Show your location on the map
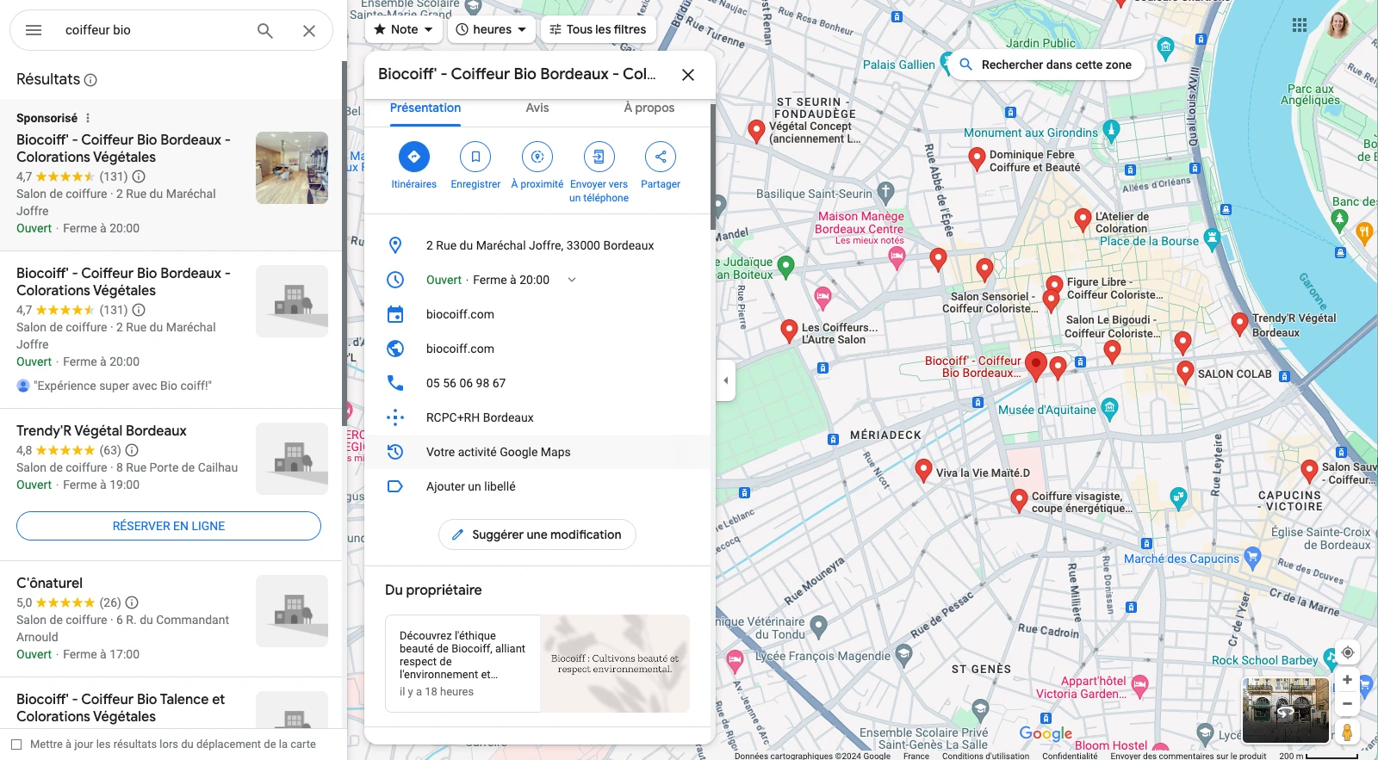Image resolution: width=1378 pixels, height=760 pixels. click(1348, 652)
